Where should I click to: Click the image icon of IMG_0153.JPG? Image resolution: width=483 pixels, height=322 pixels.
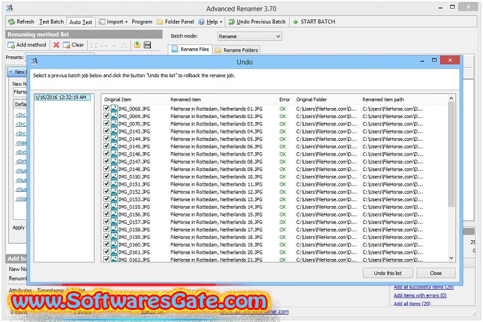click(x=114, y=199)
